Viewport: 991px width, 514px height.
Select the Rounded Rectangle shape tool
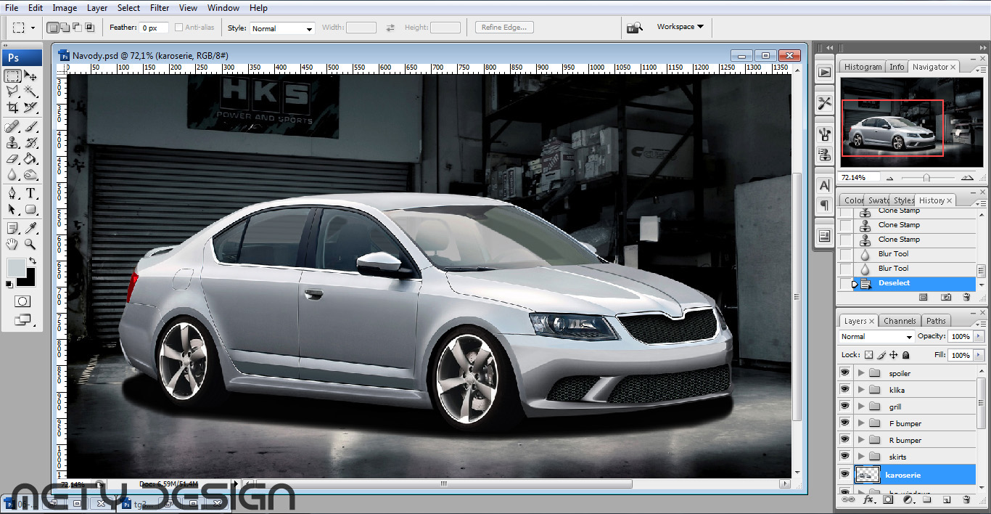[x=30, y=210]
